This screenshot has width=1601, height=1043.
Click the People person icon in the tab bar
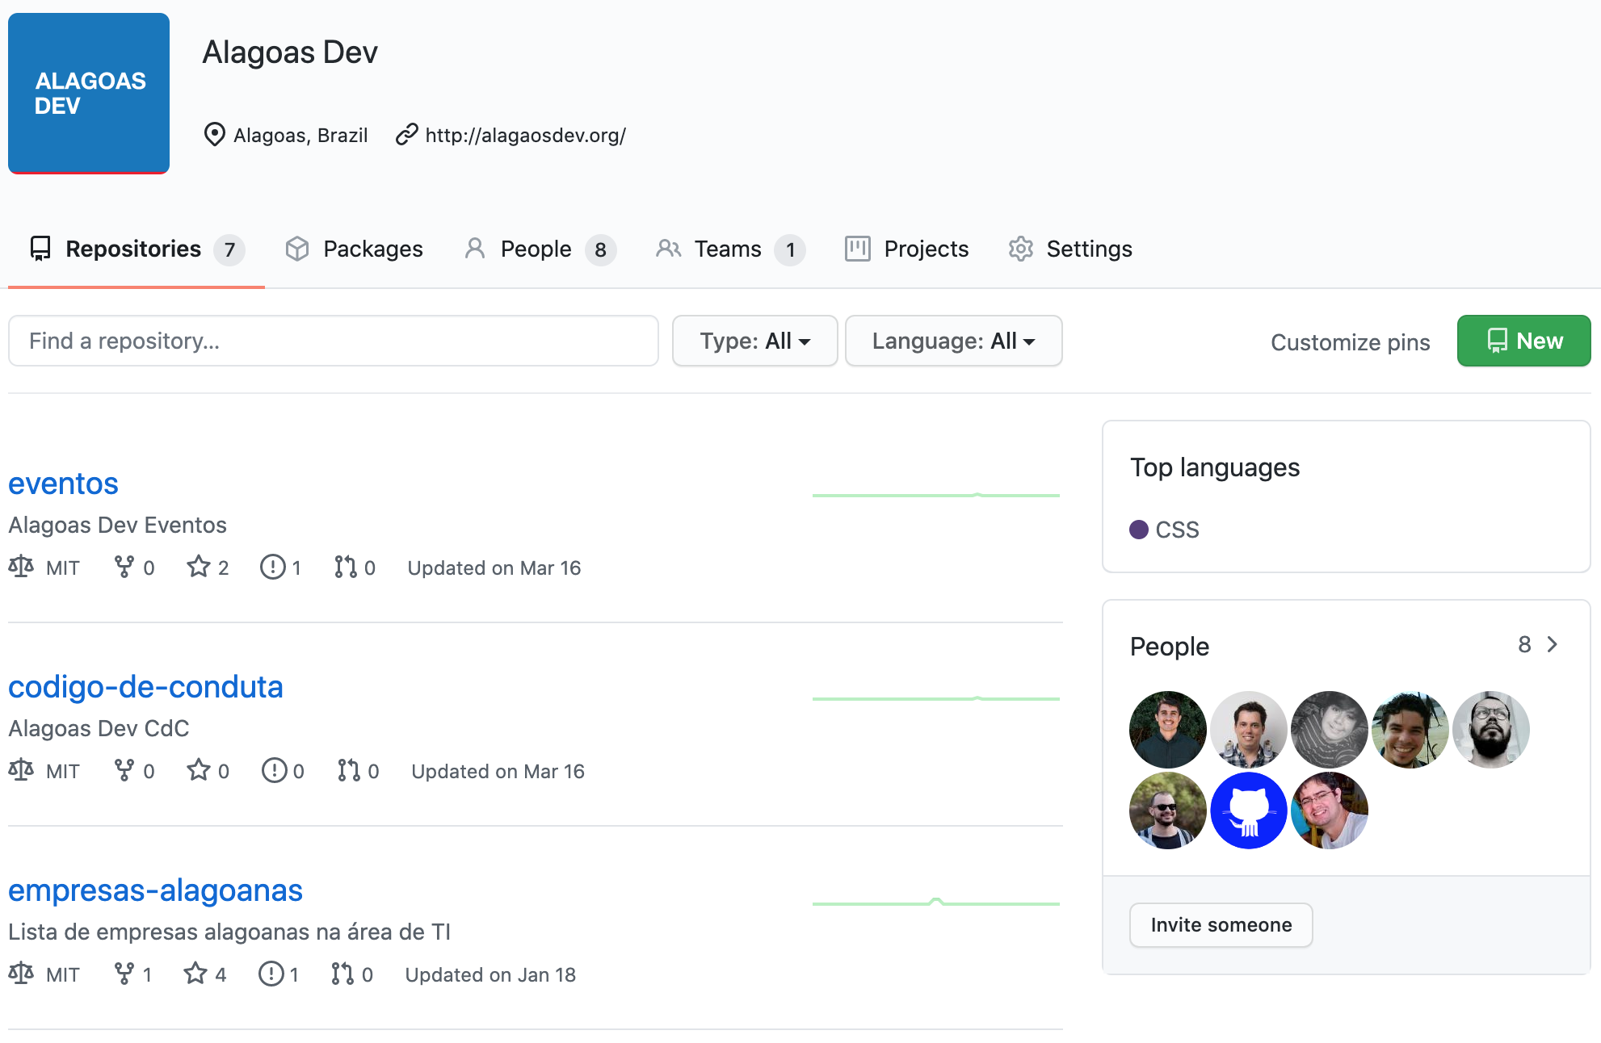click(x=475, y=249)
